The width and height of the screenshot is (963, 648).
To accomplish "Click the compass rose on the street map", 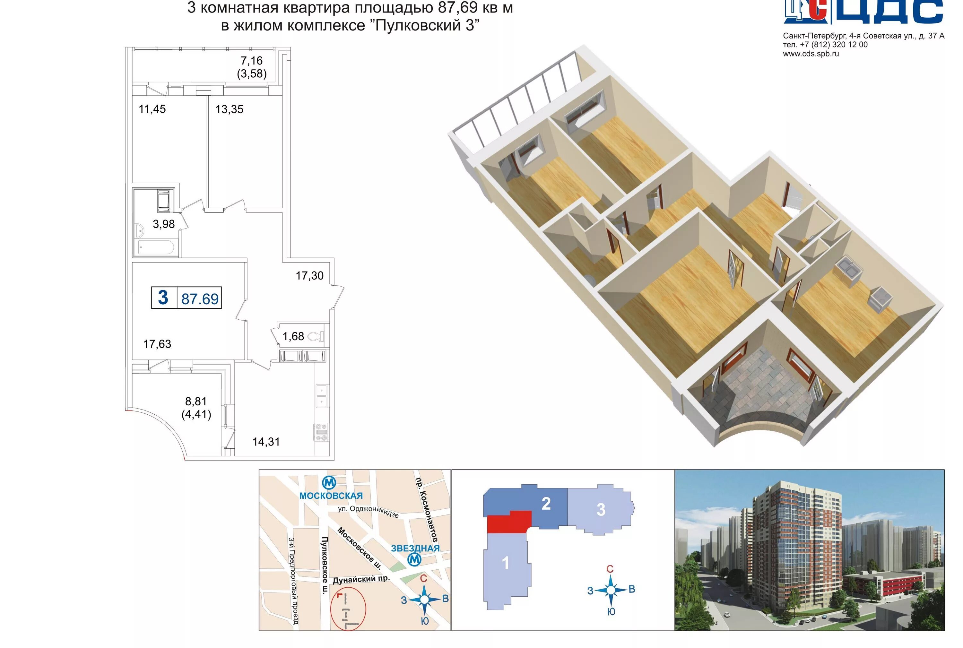I will pyautogui.click(x=424, y=599).
